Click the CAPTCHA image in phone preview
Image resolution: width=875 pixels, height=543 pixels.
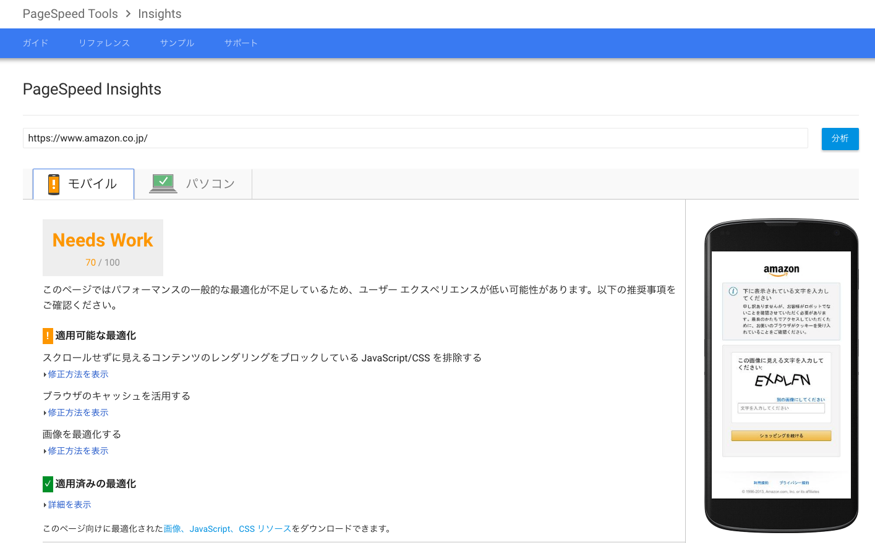[782, 380]
